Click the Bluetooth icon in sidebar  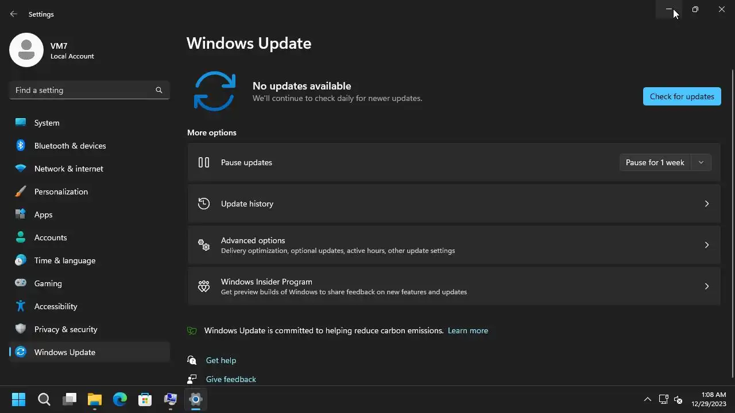point(21,146)
